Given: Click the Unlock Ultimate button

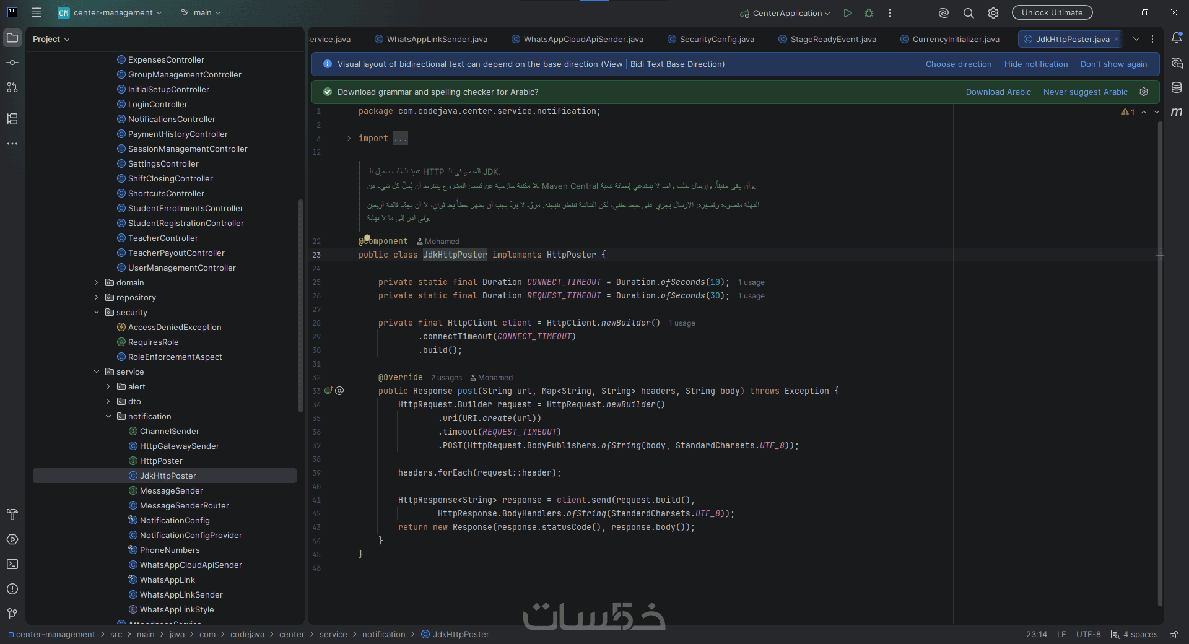Looking at the screenshot, I should point(1052,12).
